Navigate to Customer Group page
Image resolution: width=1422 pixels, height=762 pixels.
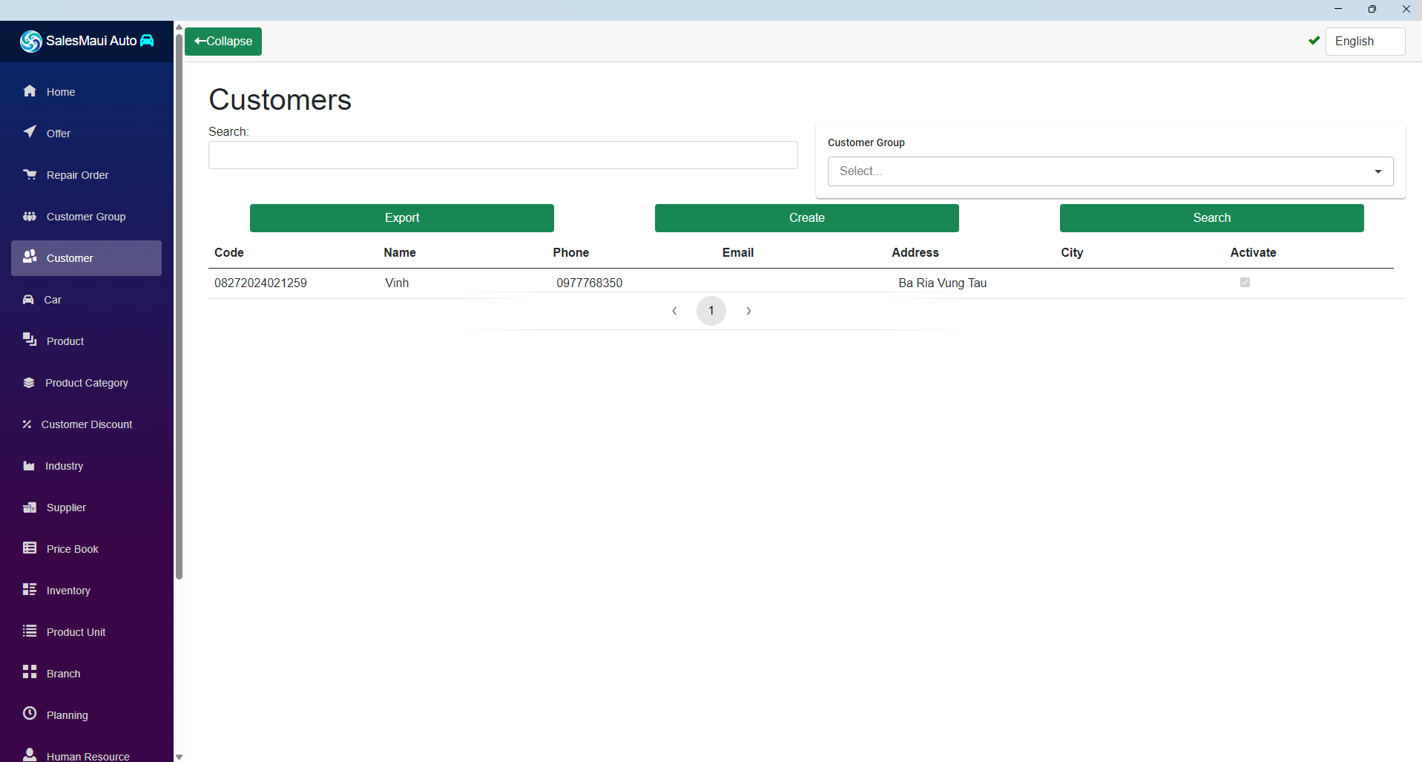click(x=86, y=217)
